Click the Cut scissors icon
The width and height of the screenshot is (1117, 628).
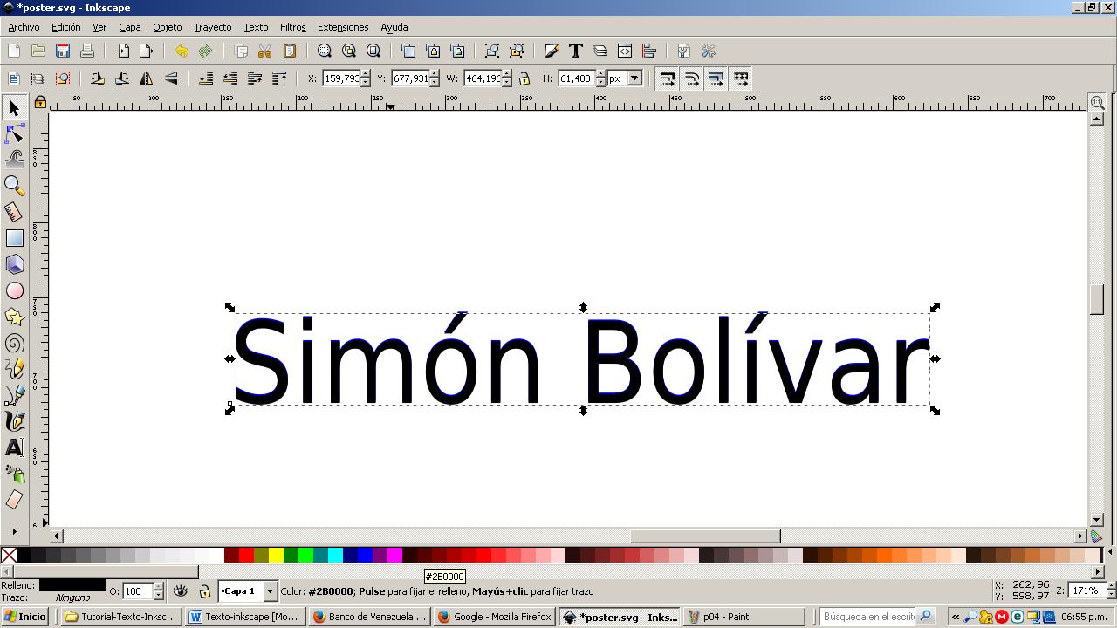tap(265, 51)
